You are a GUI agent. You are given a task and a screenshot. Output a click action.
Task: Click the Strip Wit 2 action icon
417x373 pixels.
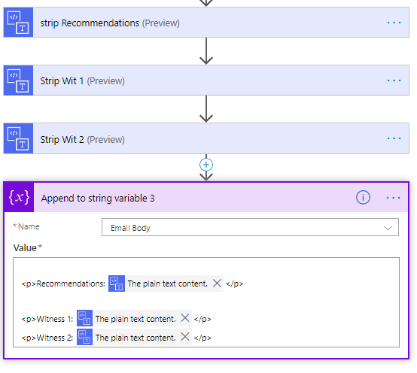tap(18, 138)
